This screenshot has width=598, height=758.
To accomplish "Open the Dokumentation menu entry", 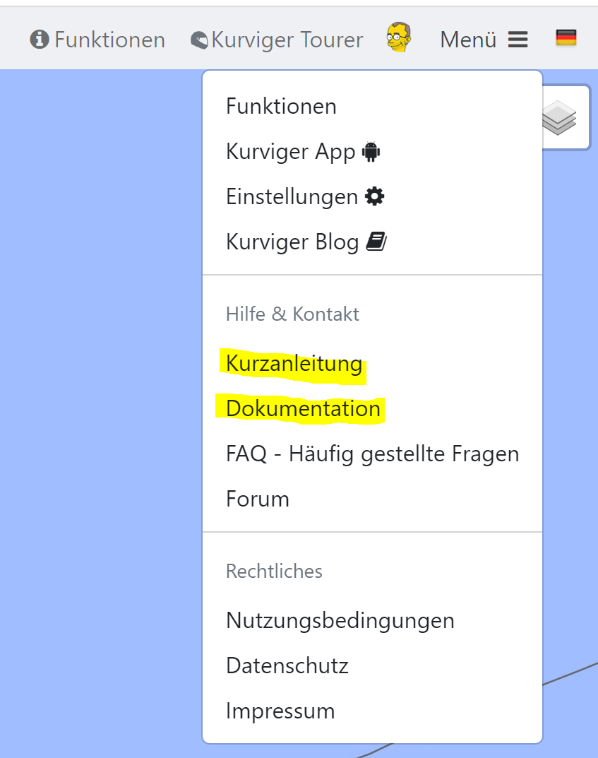I will tap(303, 409).
